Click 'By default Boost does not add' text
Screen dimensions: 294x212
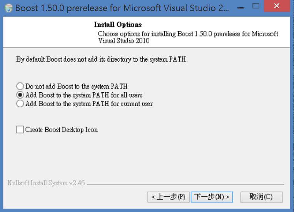[102, 59]
